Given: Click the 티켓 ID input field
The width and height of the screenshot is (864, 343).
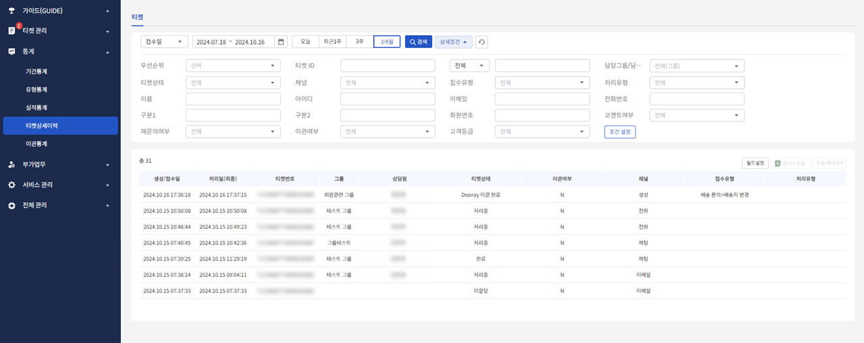Looking at the screenshot, I should point(387,65).
